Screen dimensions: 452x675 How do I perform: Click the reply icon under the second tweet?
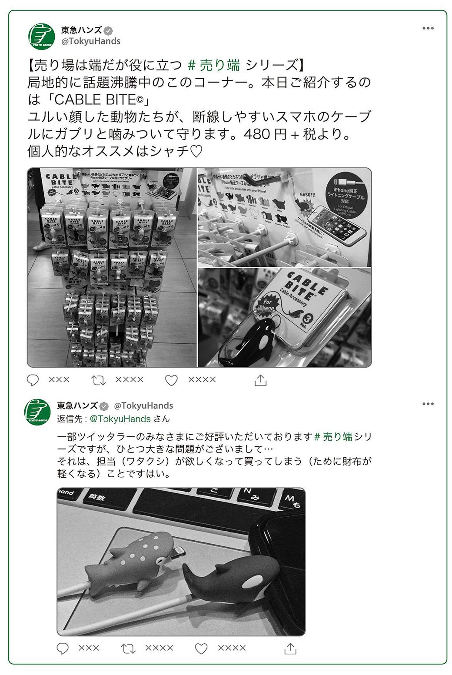(63, 648)
